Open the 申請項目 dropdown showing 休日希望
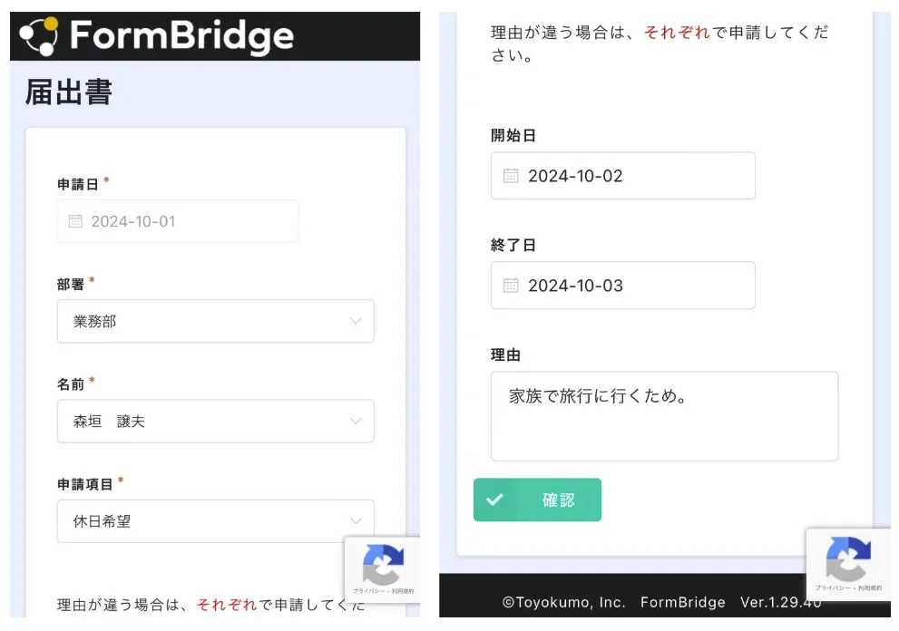899x631 pixels. [x=215, y=521]
